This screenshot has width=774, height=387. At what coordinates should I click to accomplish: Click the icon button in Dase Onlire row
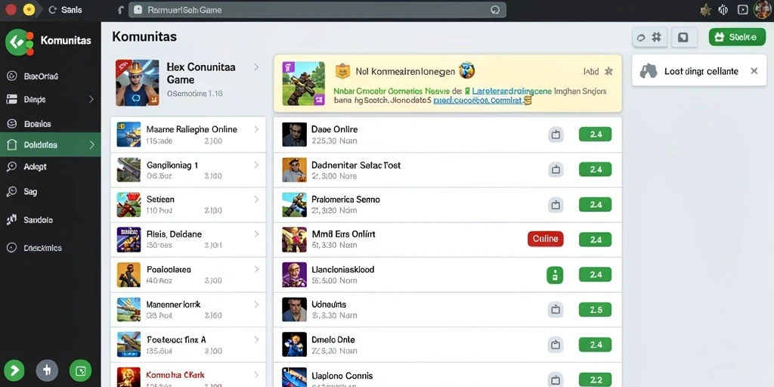(x=556, y=135)
